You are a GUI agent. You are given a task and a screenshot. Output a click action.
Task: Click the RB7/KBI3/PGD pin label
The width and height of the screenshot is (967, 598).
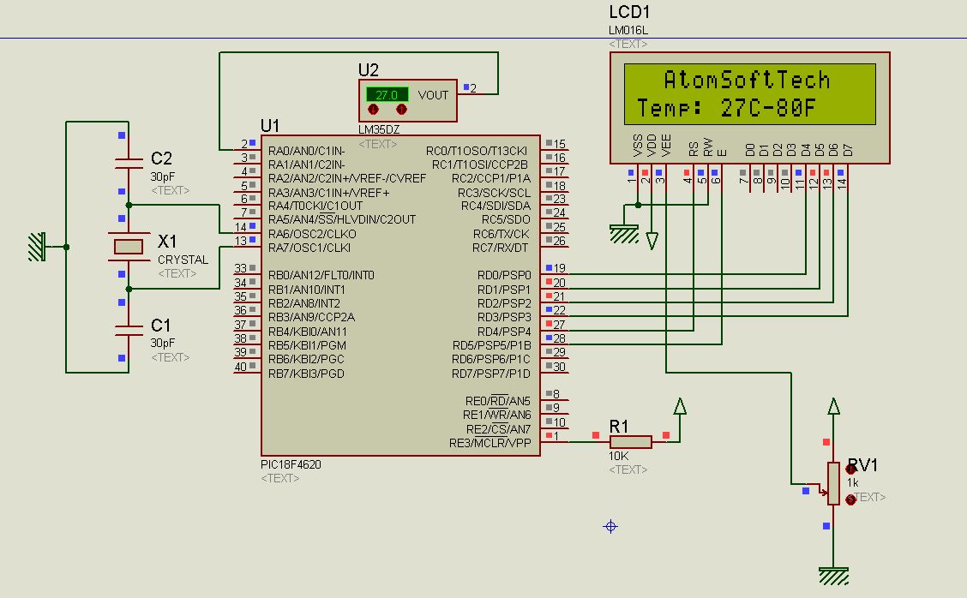(x=307, y=374)
